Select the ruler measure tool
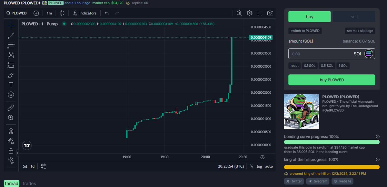The image size is (387, 187). (x=11, y=108)
